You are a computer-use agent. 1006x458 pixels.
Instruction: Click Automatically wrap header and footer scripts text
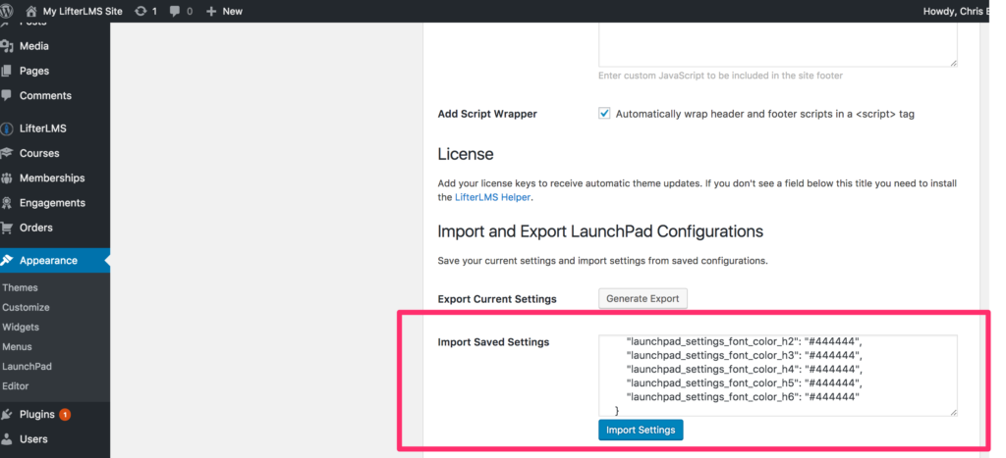tap(764, 114)
